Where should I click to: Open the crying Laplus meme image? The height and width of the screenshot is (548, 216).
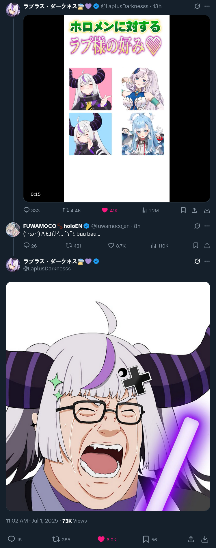(x=108, y=396)
